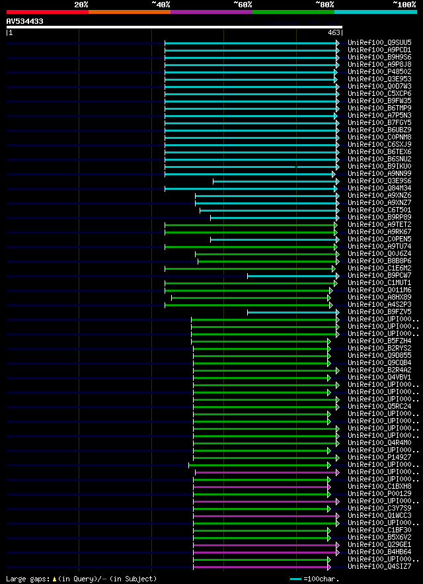Screen dimensions: 423x584
Task: Click the UniRef100_Q0J6Z4 label
Action: [x=379, y=253]
